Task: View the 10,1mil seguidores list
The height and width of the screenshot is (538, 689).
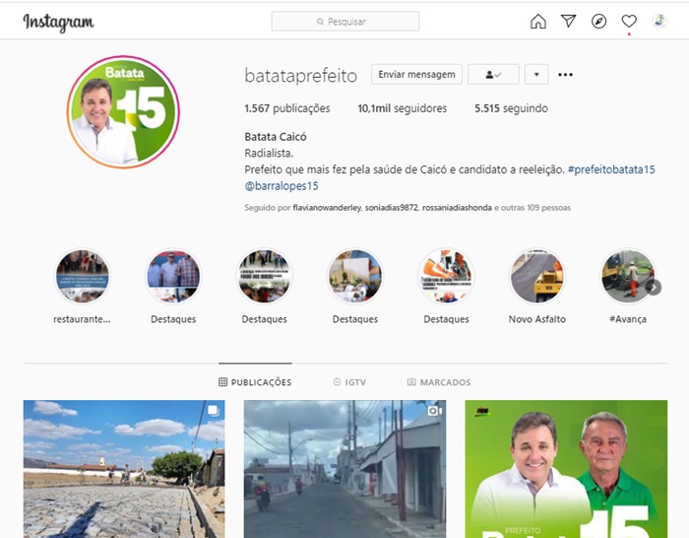Action: pos(402,108)
